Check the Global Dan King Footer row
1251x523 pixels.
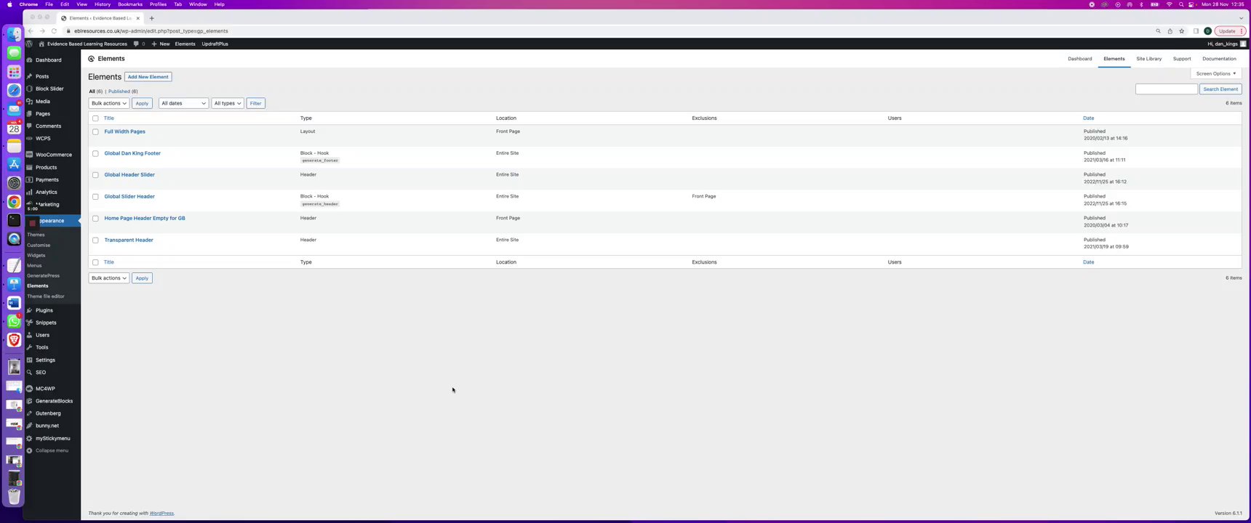95,154
